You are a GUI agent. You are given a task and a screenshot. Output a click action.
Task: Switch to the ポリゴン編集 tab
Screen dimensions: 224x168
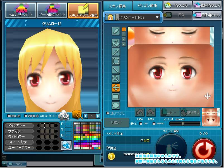[148, 6]
